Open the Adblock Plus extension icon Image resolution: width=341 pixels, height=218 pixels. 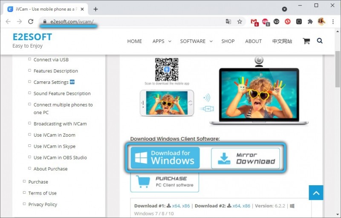[x=266, y=22]
